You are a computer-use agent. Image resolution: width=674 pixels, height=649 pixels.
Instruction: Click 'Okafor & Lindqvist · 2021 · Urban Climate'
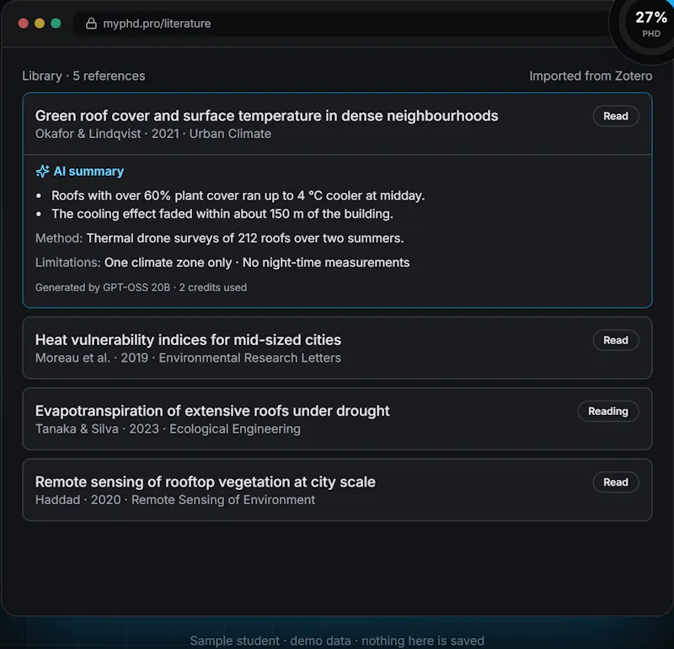coord(153,134)
